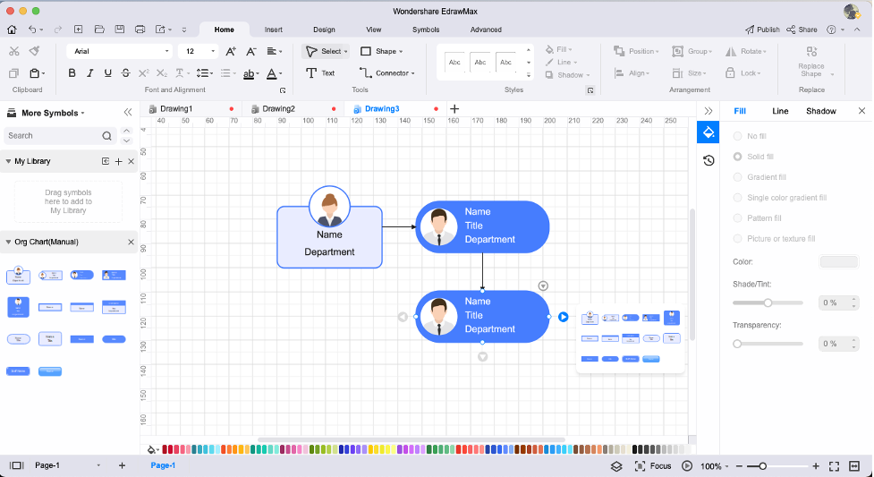Click the Color swatch in Fill panel
The image size is (874, 477).
click(x=838, y=261)
